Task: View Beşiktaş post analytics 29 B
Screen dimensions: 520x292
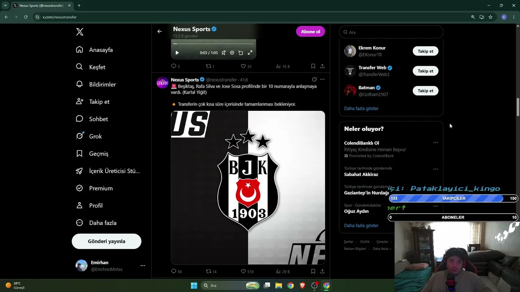Action: click(283, 271)
